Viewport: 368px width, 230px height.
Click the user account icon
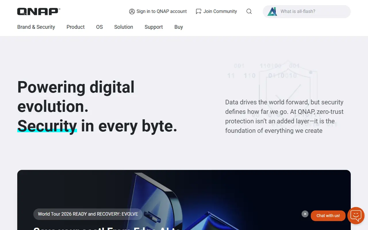132,11
